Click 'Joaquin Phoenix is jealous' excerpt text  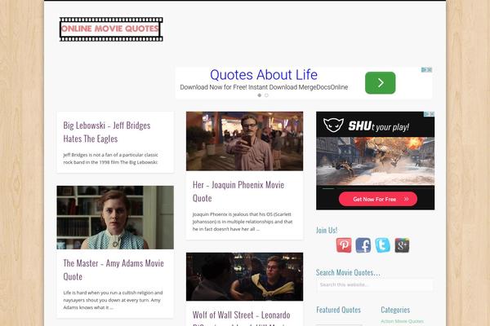(243, 222)
